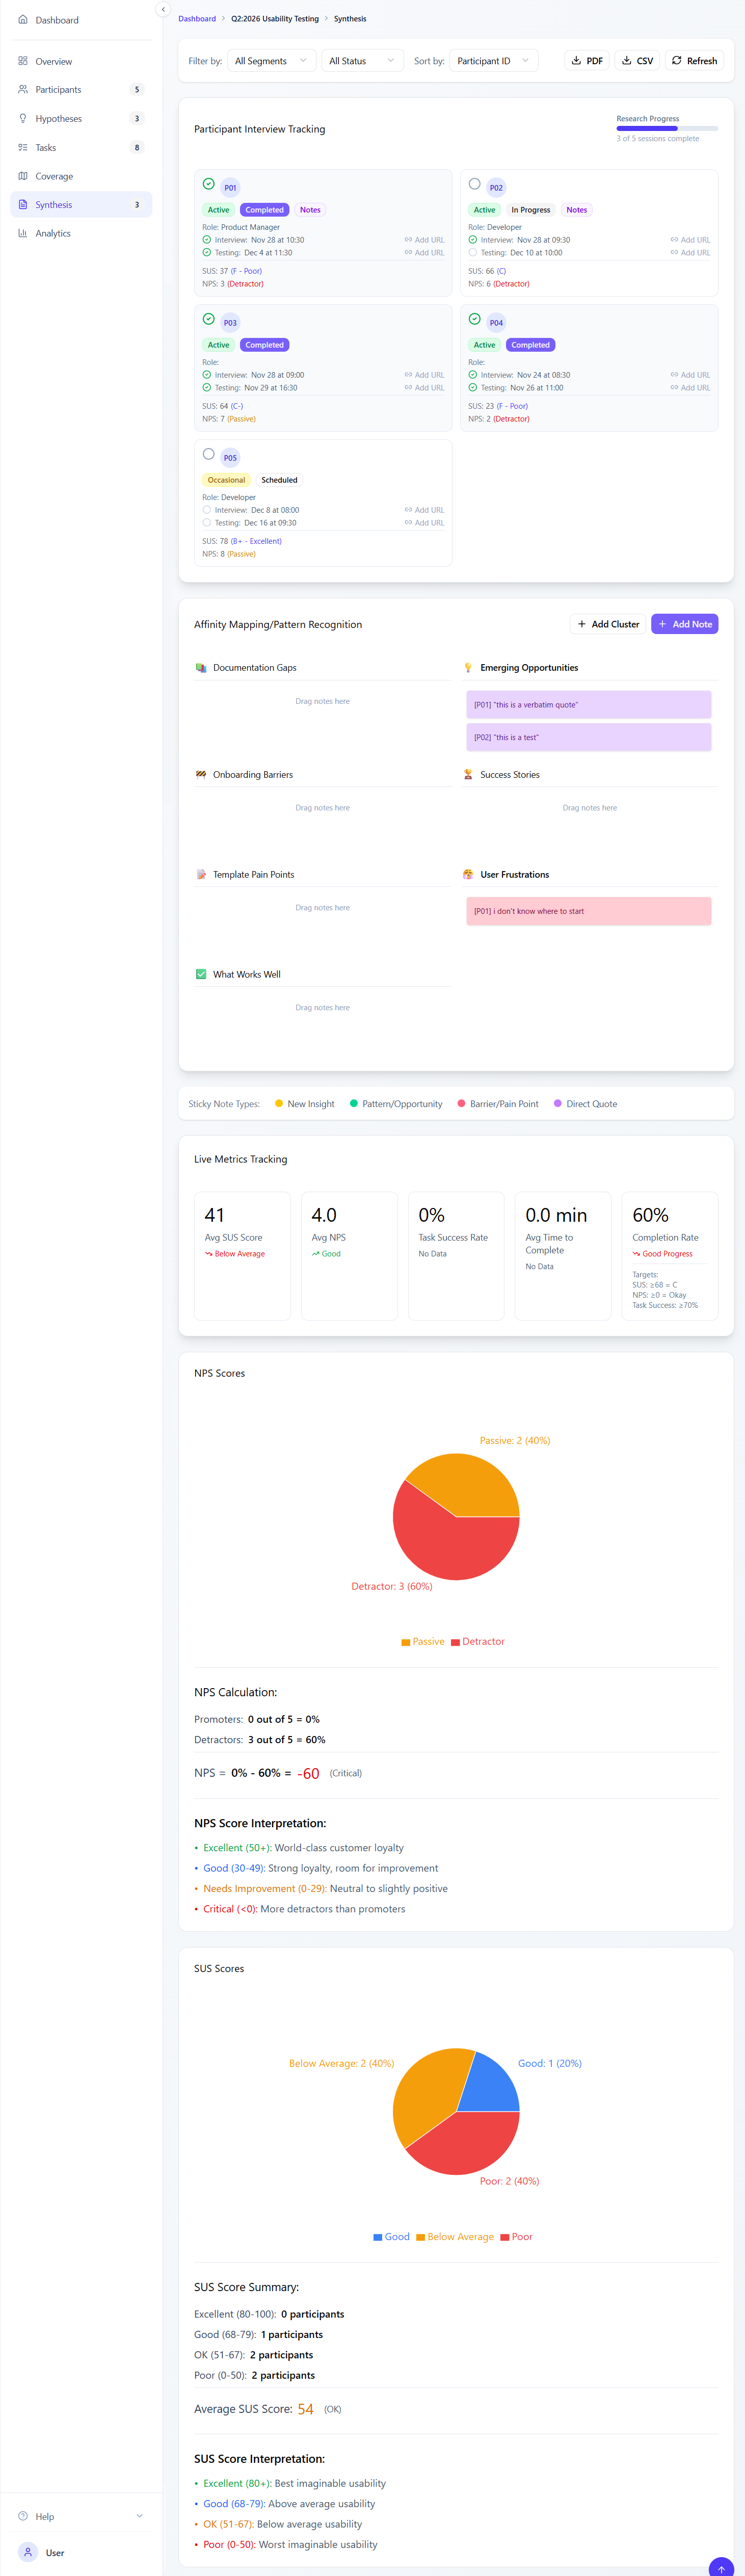Go to Tasks in the sidebar
Screen dimensions: 745x2576
[x=46, y=148]
